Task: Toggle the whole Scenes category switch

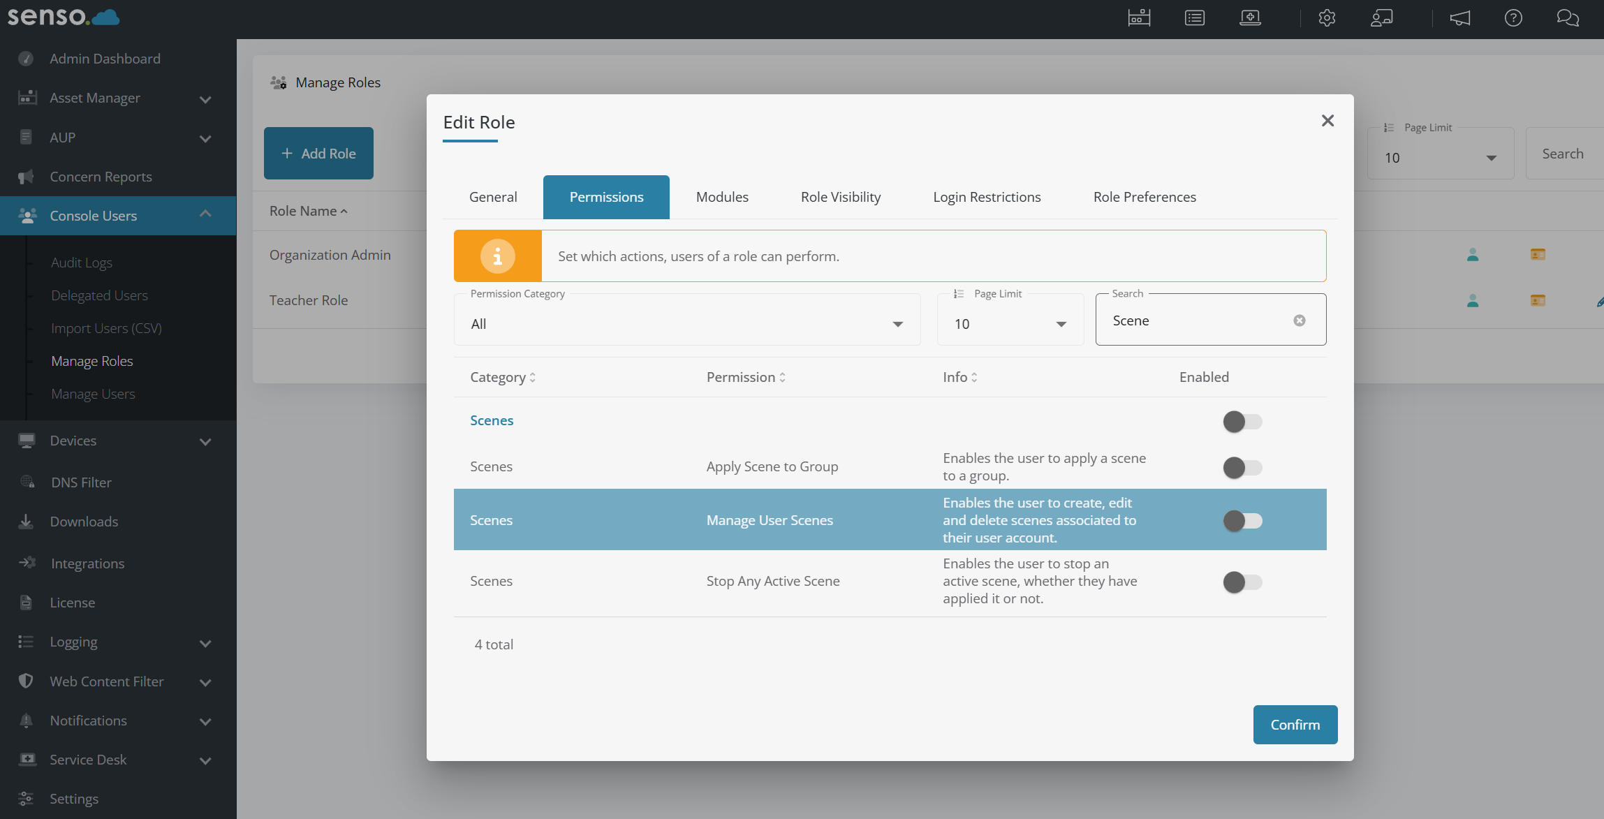Action: tap(1242, 422)
